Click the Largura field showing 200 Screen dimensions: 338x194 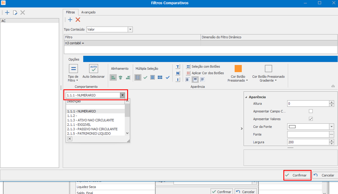click(x=308, y=142)
